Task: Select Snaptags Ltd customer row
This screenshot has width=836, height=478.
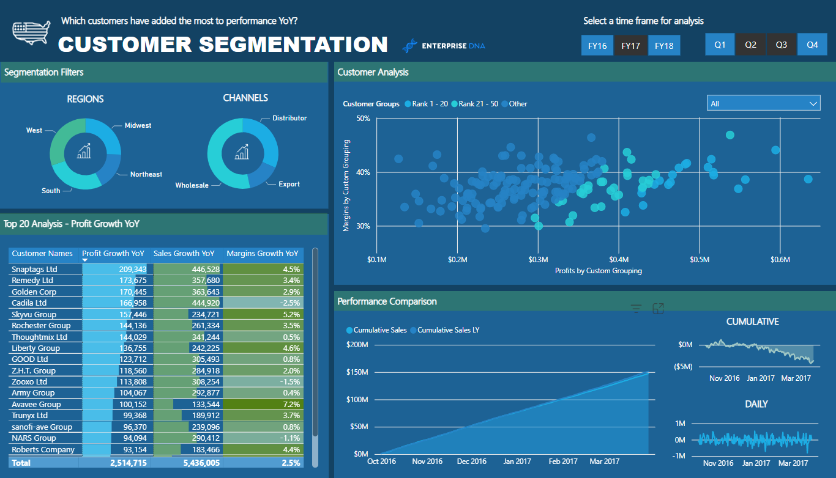Action: point(34,270)
